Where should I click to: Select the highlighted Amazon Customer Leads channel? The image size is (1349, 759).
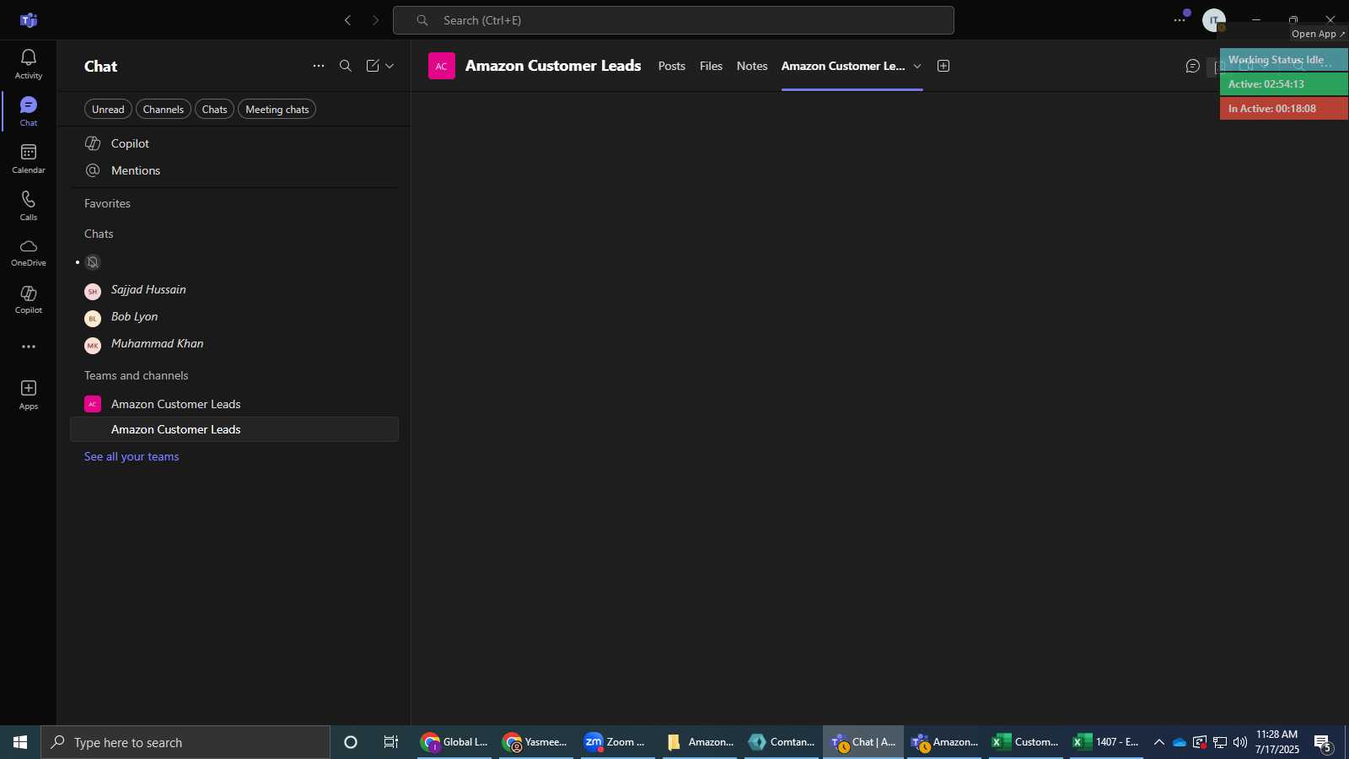(x=234, y=429)
